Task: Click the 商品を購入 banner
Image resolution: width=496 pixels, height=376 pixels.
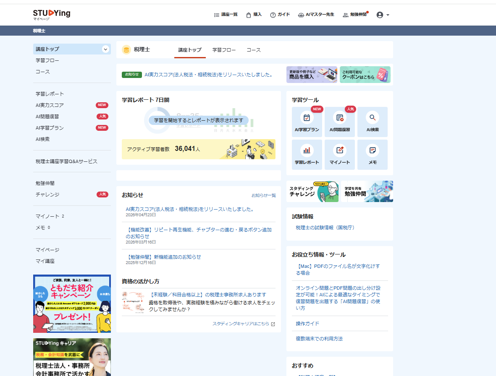Action: [312, 75]
